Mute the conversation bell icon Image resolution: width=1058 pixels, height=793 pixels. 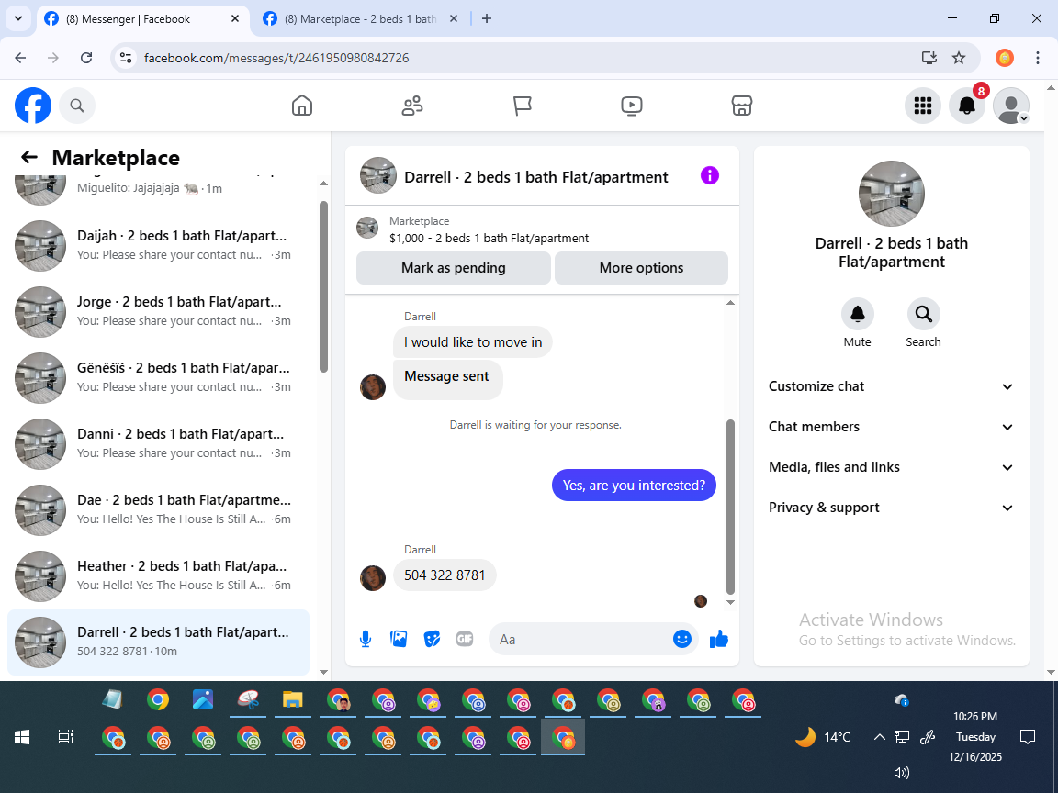pyautogui.click(x=857, y=314)
